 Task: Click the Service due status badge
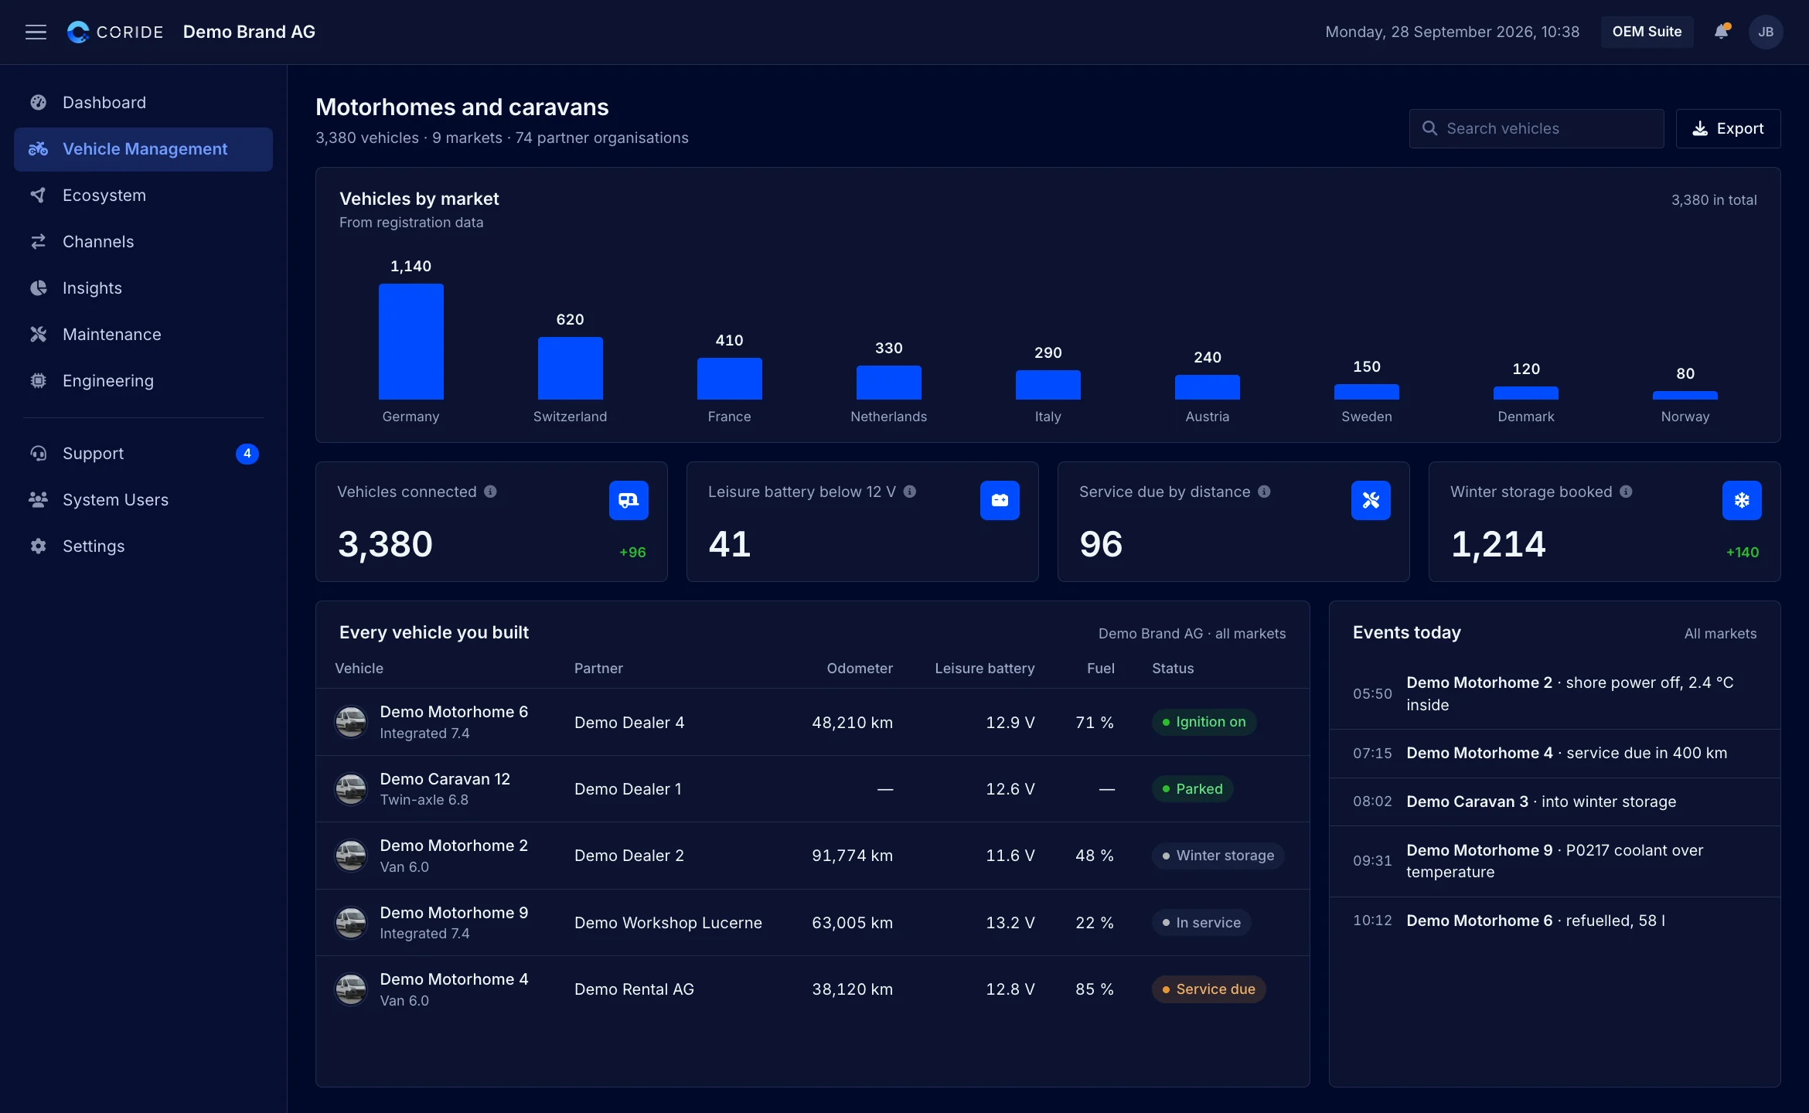1208,989
